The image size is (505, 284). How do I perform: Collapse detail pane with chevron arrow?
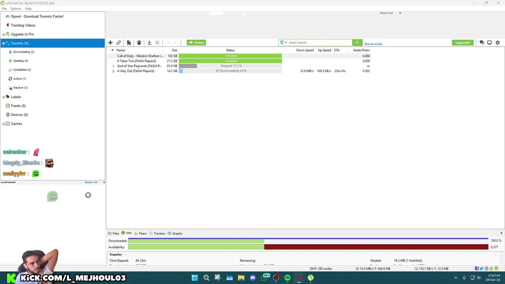click(501, 233)
